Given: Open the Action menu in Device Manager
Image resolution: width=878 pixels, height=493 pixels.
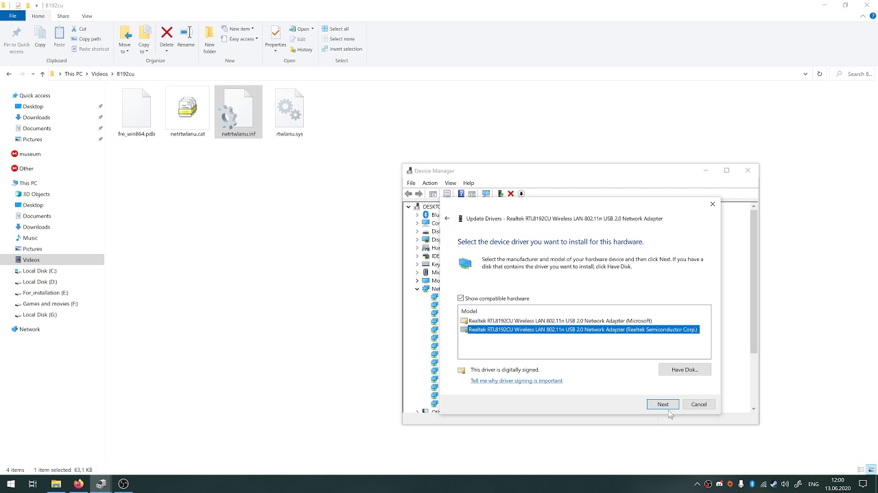Looking at the screenshot, I should [430, 183].
